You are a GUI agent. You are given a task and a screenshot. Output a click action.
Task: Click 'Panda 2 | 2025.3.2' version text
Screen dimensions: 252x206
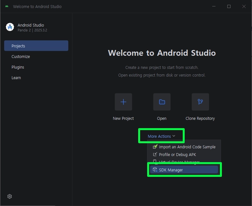tap(32, 30)
